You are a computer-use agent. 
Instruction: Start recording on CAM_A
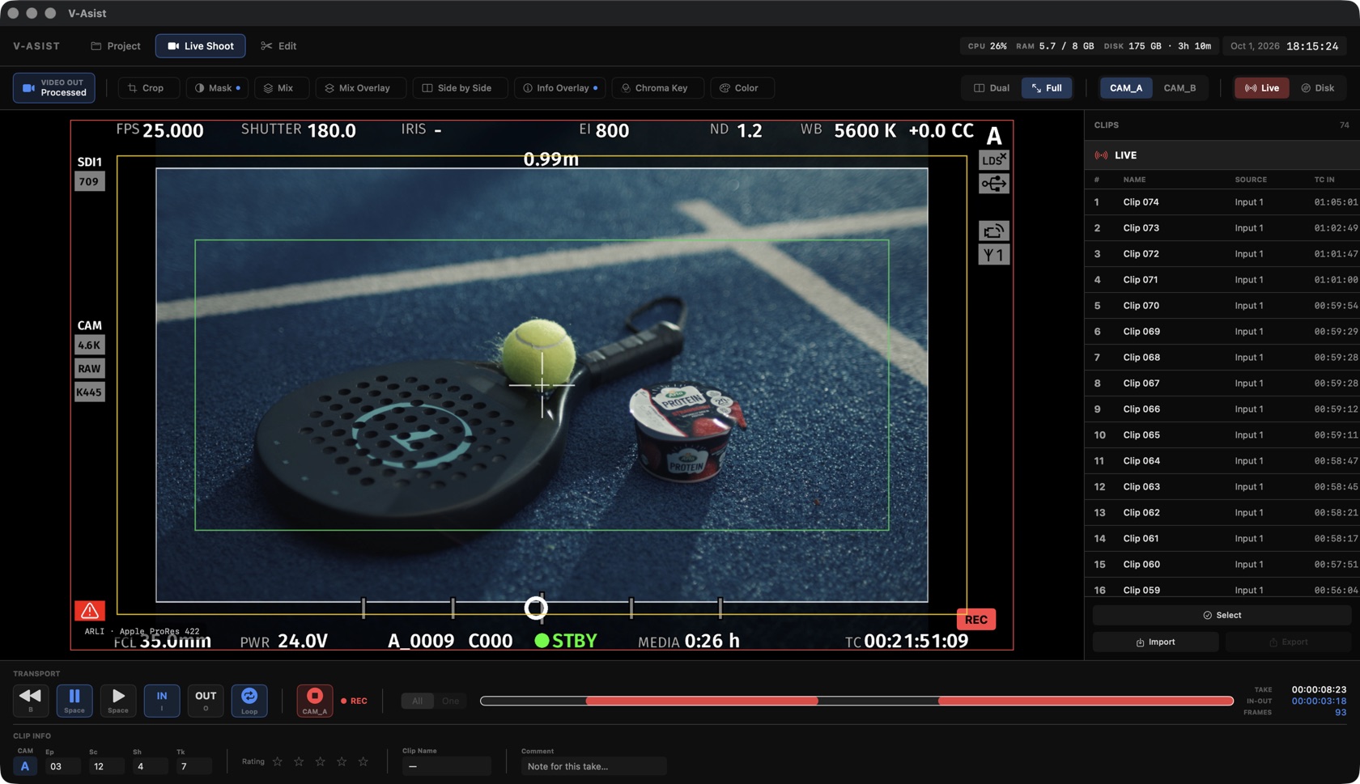click(x=315, y=700)
